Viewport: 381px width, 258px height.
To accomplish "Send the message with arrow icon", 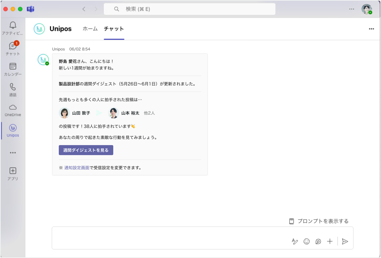I will pos(345,241).
